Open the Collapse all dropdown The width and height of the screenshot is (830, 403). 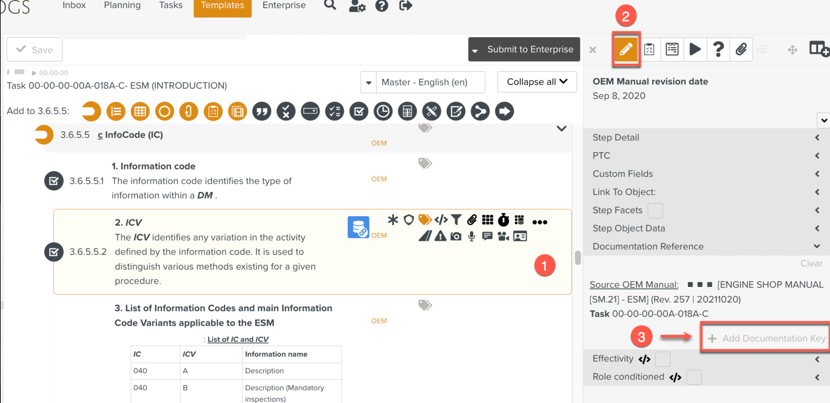(x=537, y=82)
